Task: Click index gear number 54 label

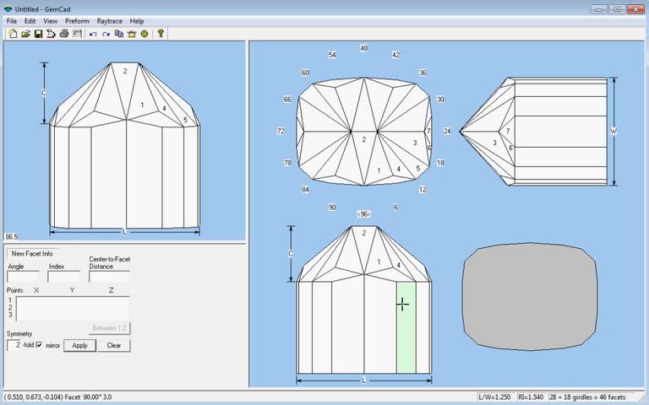Action: [332, 55]
